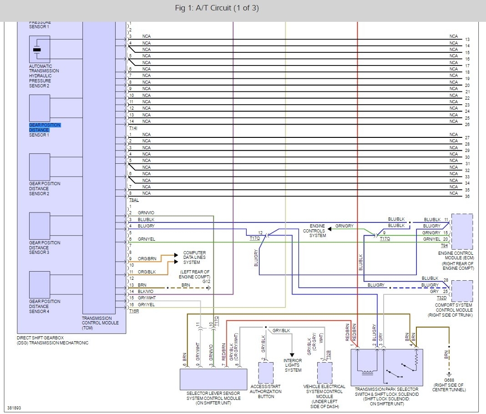Click the figure title 'A/T Circuit (1 of 3)'
The width and height of the screenshot is (486, 414).
217,9
